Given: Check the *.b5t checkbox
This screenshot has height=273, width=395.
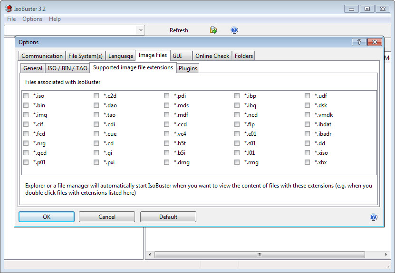Looking at the screenshot, I should pyautogui.click(x=166, y=143).
